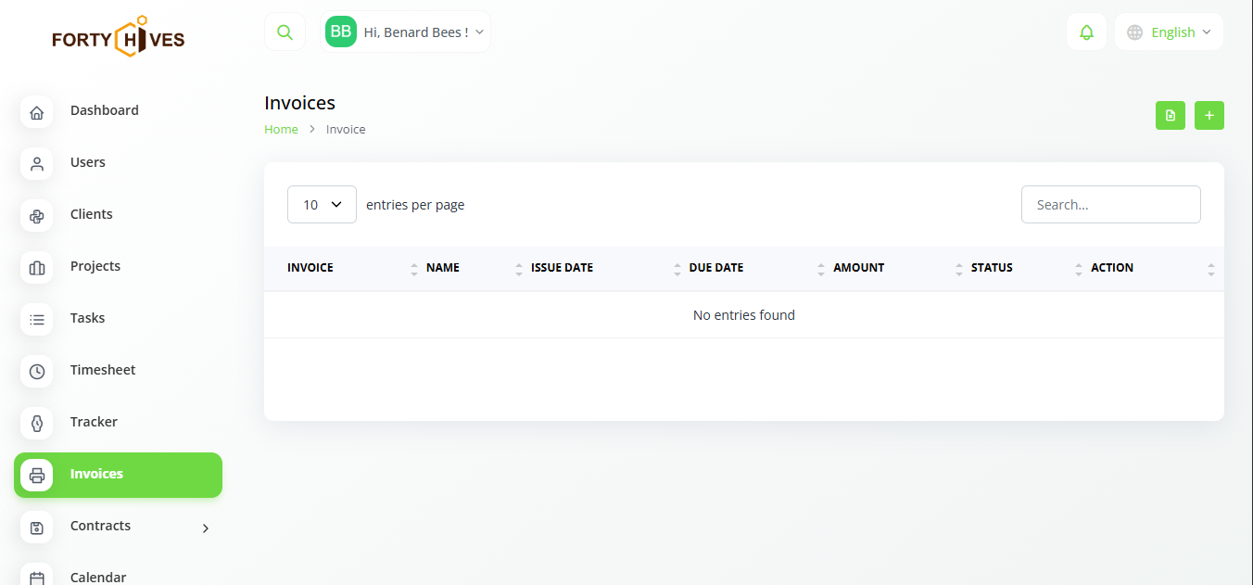Open Calendar from the sidebar

pos(97,577)
